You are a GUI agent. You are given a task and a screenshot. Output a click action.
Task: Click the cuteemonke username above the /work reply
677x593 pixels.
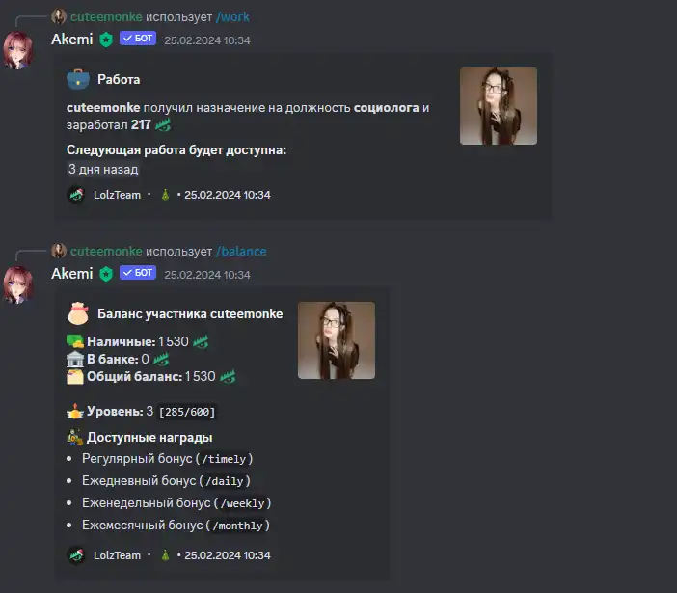coord(106,16)
